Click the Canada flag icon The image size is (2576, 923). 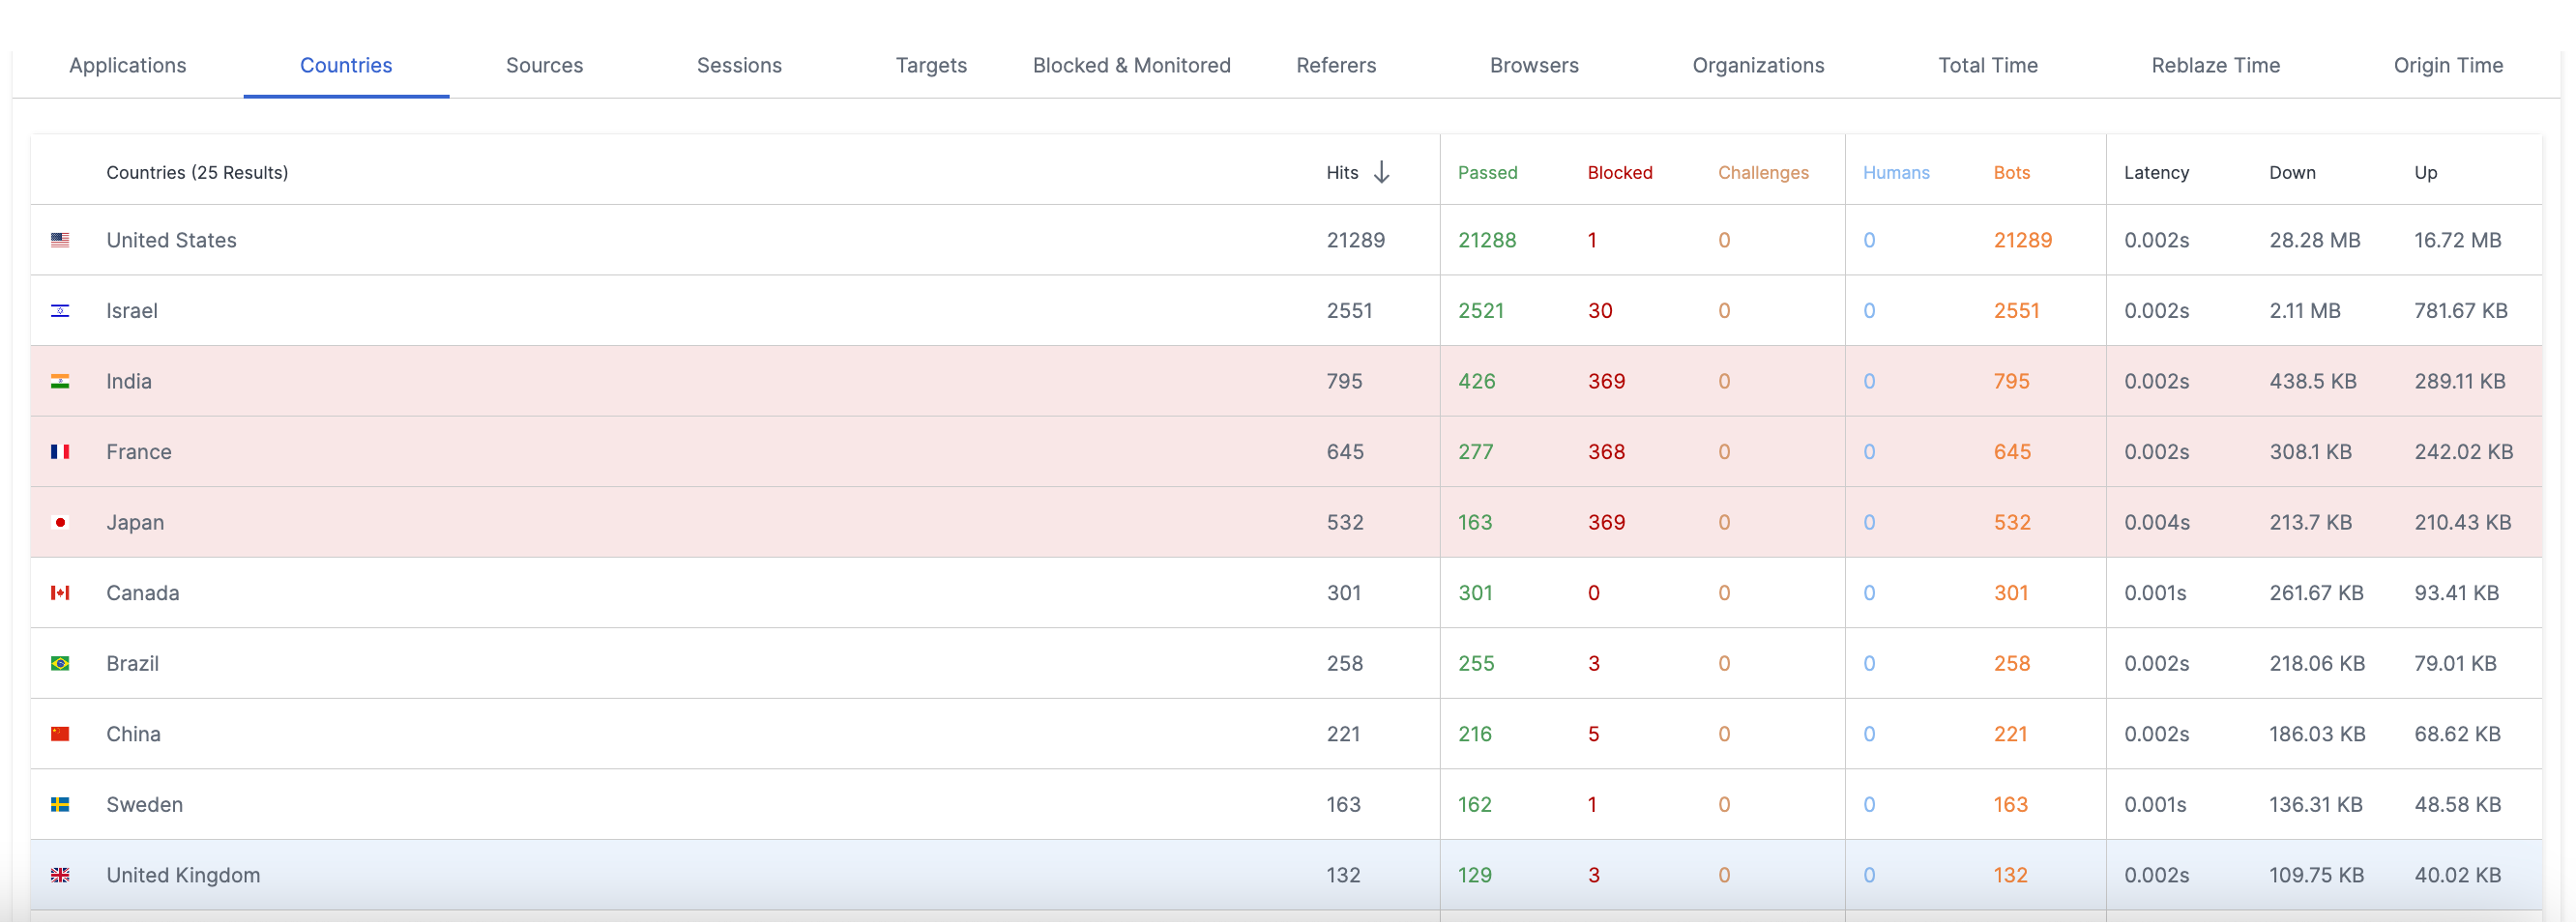click(60, 593)
